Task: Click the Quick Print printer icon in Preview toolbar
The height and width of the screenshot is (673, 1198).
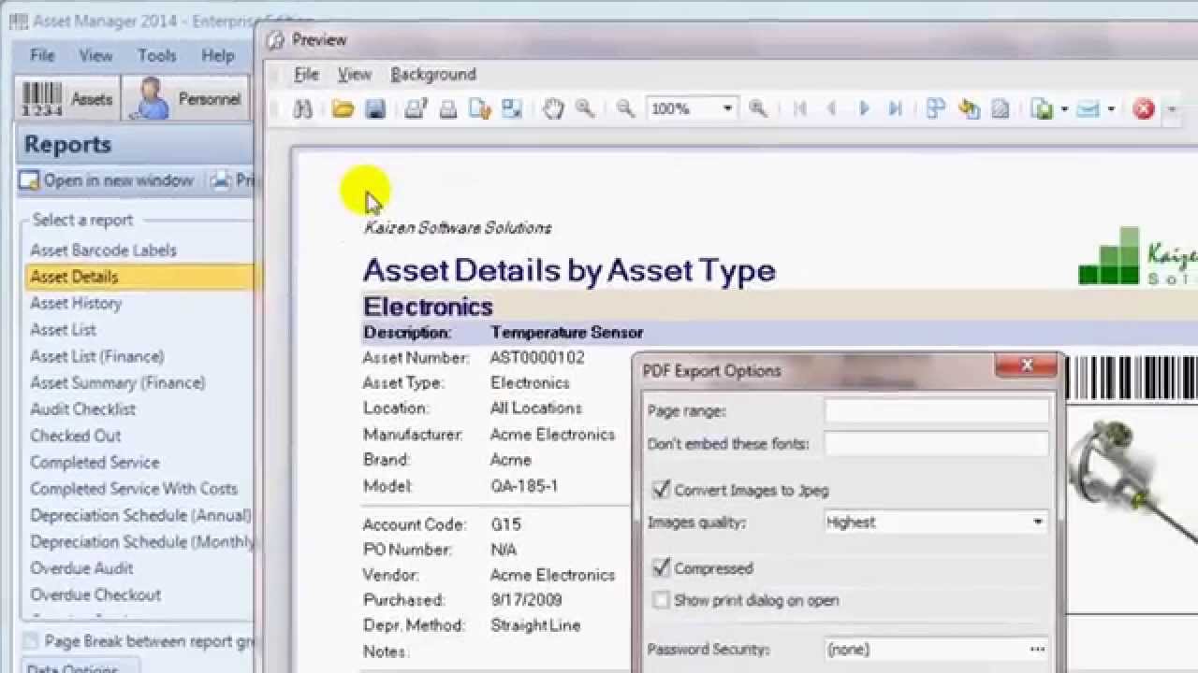Action: pos(447,109)
